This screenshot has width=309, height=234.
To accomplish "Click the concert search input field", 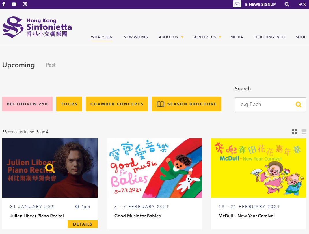I will click(264, 104).
